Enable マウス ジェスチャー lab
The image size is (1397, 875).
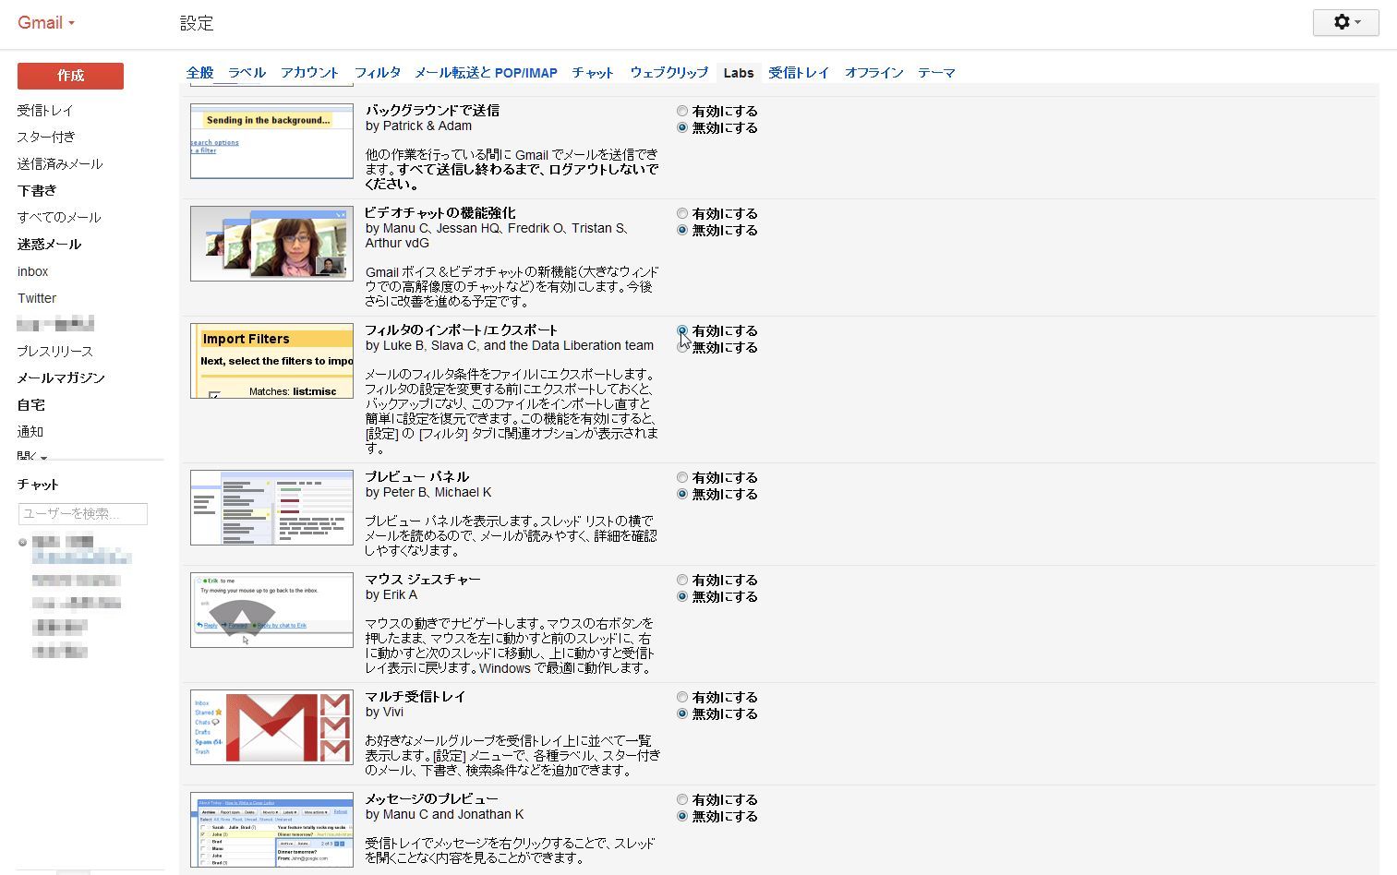pyautogui.click(x=682, y=580)
